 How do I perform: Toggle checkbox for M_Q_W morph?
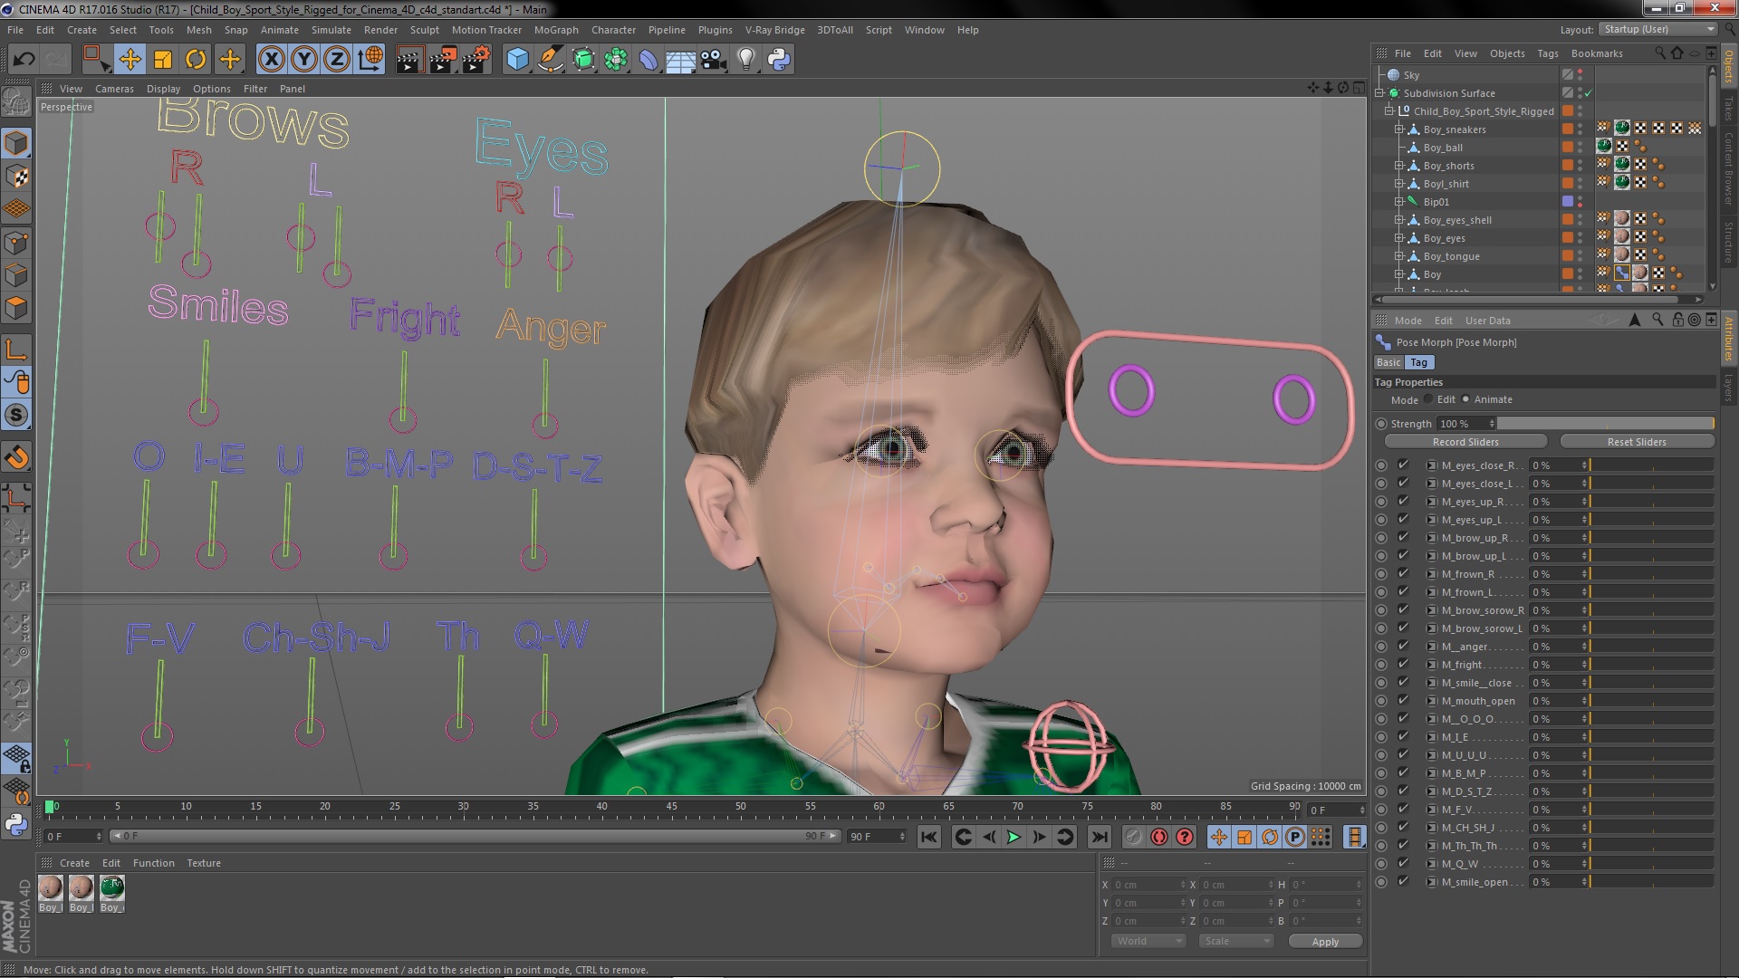(x=1403, y=863)
